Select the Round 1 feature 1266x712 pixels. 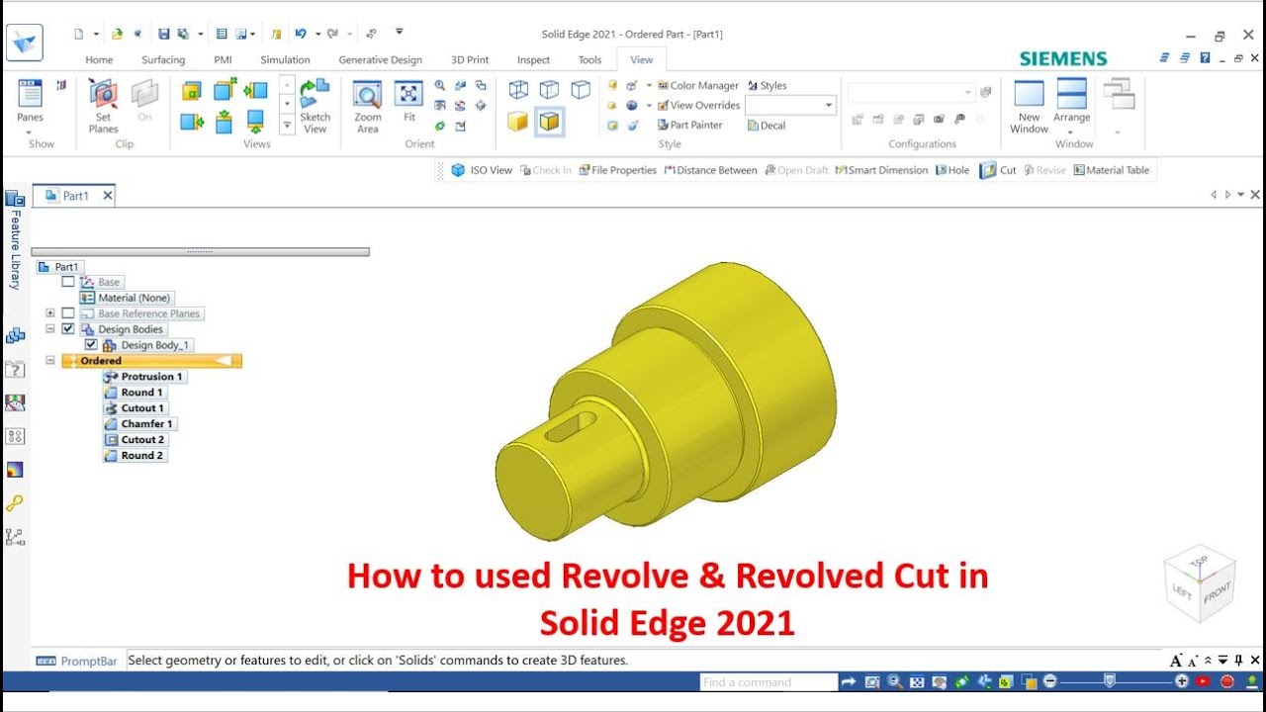pos(135,393)
